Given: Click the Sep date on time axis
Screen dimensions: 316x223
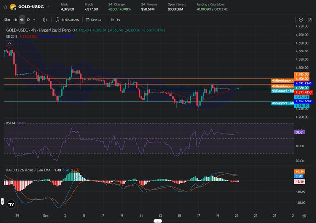Looking at the screenshot, I should tap(46, 216).
